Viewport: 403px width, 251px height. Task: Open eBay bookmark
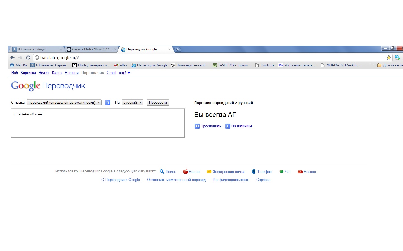(x=121, y=65)
